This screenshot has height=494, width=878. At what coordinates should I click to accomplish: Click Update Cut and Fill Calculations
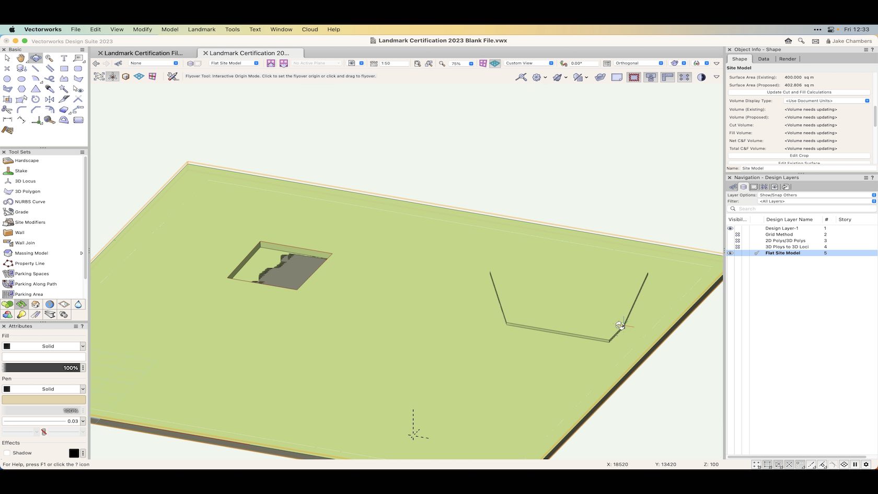pos(799,92)
